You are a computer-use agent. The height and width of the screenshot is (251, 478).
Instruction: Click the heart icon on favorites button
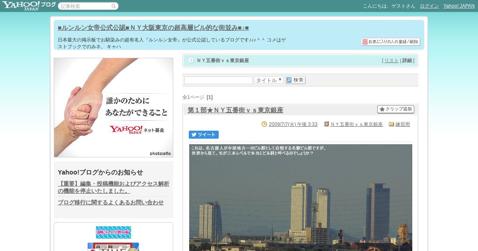(x=365, y=42)
